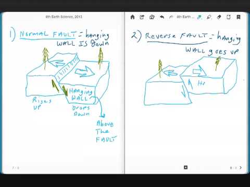Screen dimensions: 250x187
Task: Tap the 'Normal Fault' heading text
Action: coord(48,34)
